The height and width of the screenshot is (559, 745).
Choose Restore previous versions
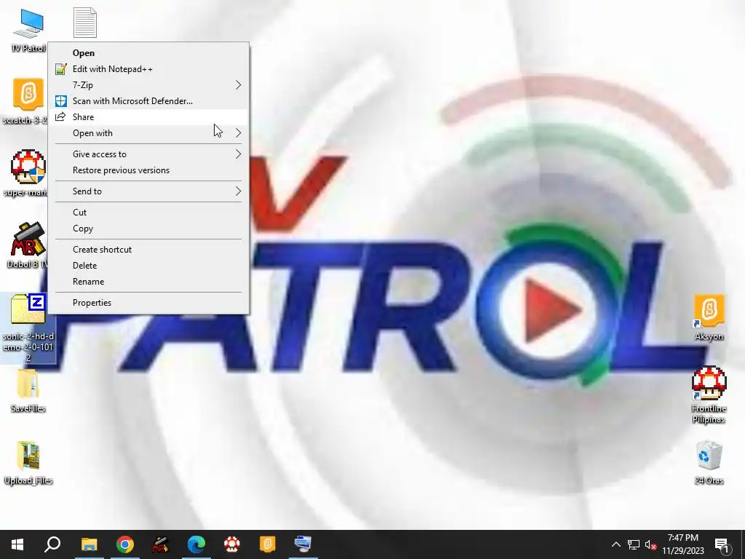pyautogui.click(x=148, y=170)
